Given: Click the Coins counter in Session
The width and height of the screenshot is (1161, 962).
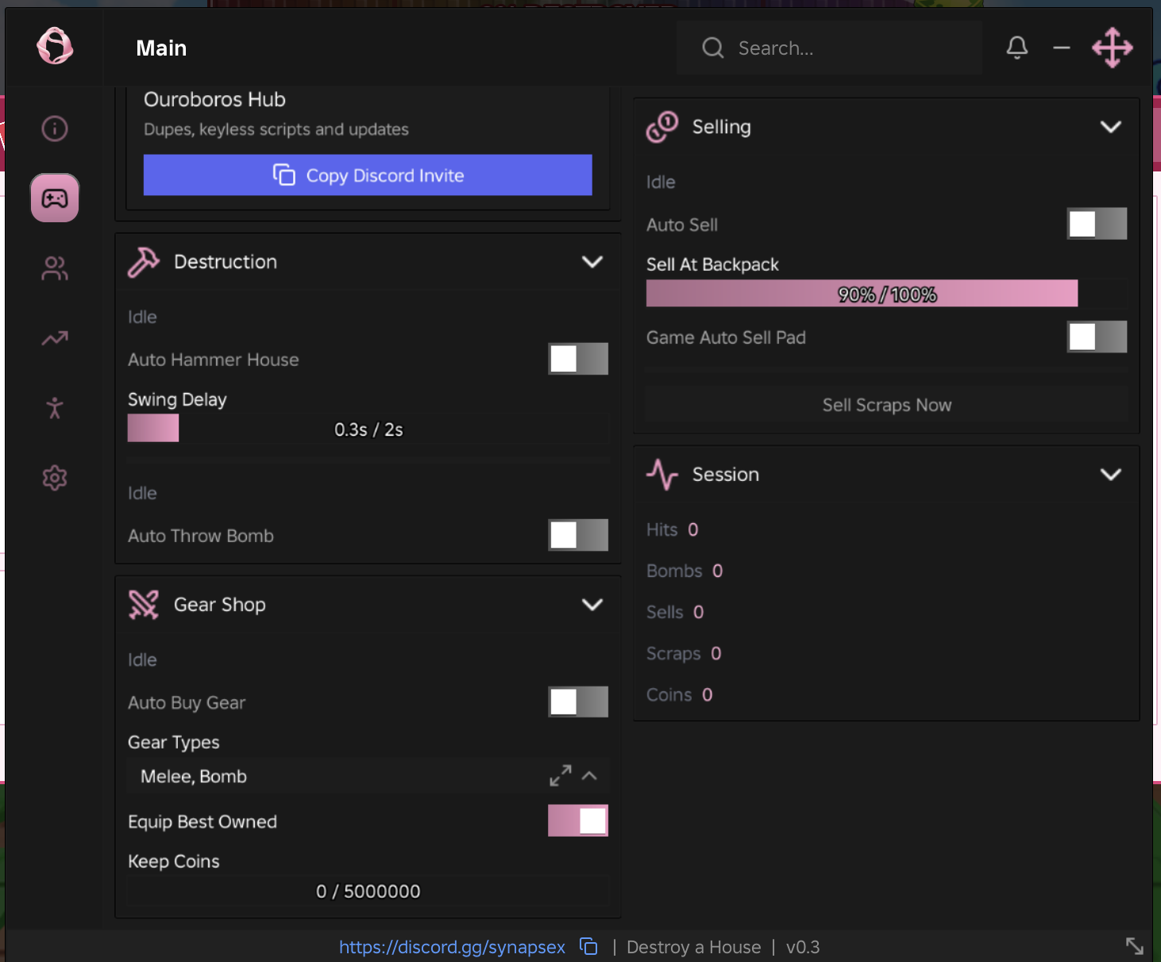Looking at the screenshot, I should click(680, 695).
